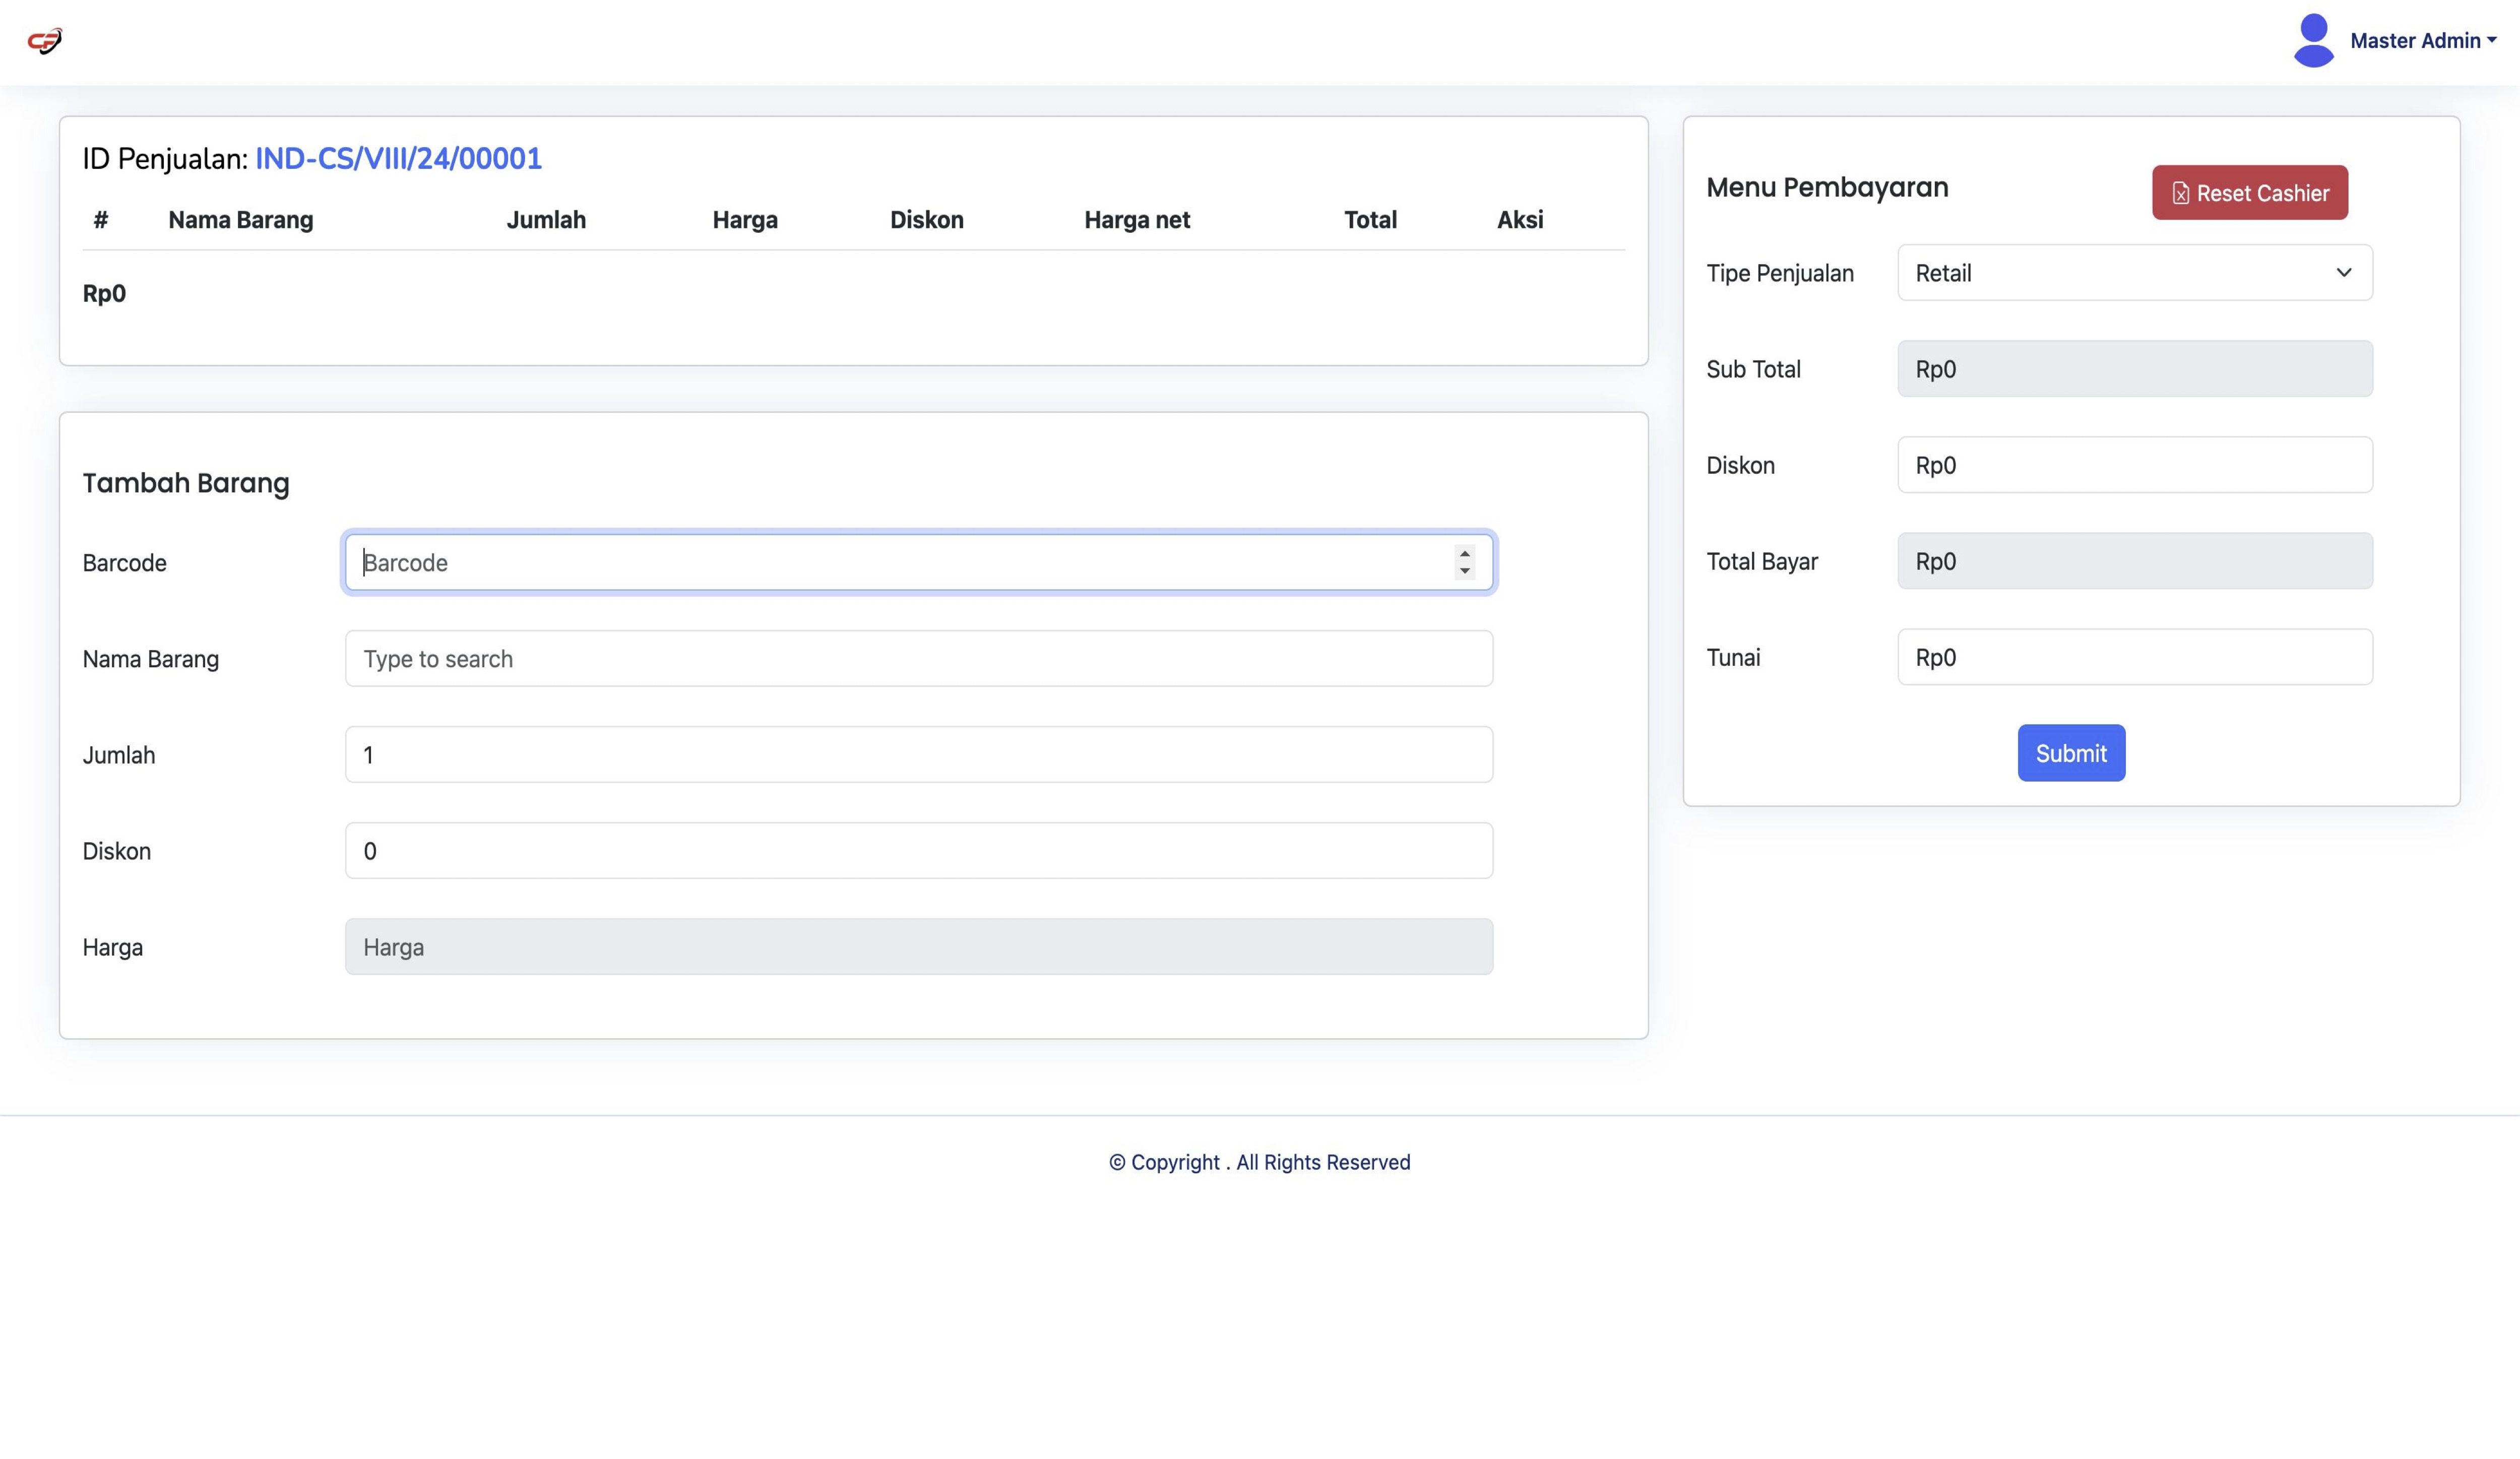
Task: Click the Jumlah quantity input
Action: click(x=918, y=755)
